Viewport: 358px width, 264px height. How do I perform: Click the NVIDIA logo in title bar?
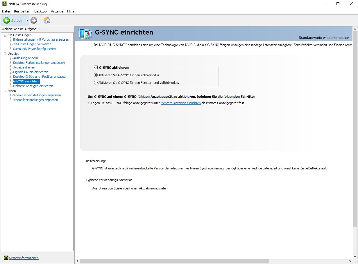[4, 4]
